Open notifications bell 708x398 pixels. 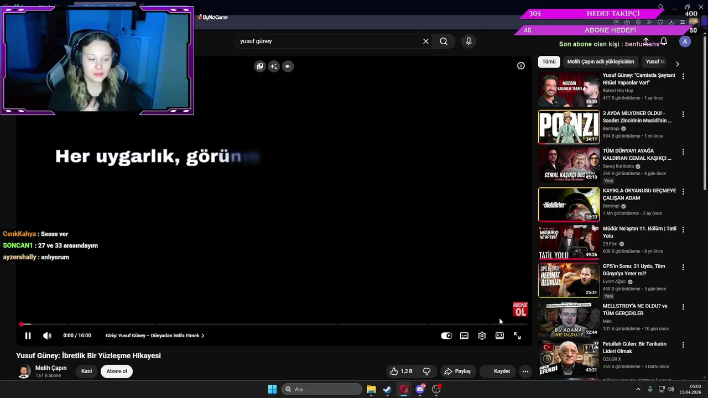664,41
